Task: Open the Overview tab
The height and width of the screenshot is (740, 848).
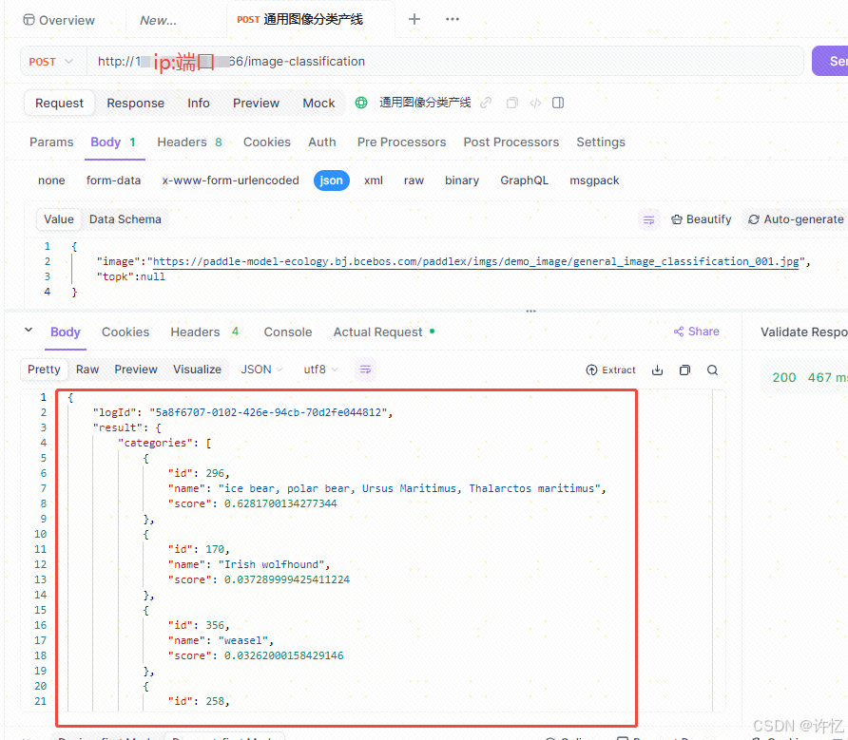Action: (58, 20)
